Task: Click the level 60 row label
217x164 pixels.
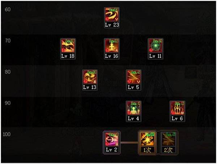Action: tap(8, 9)
